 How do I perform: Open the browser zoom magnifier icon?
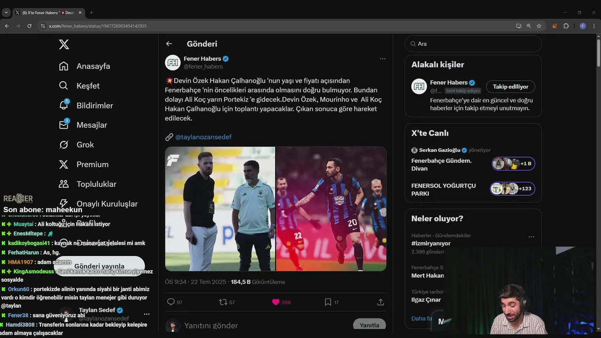529,26
